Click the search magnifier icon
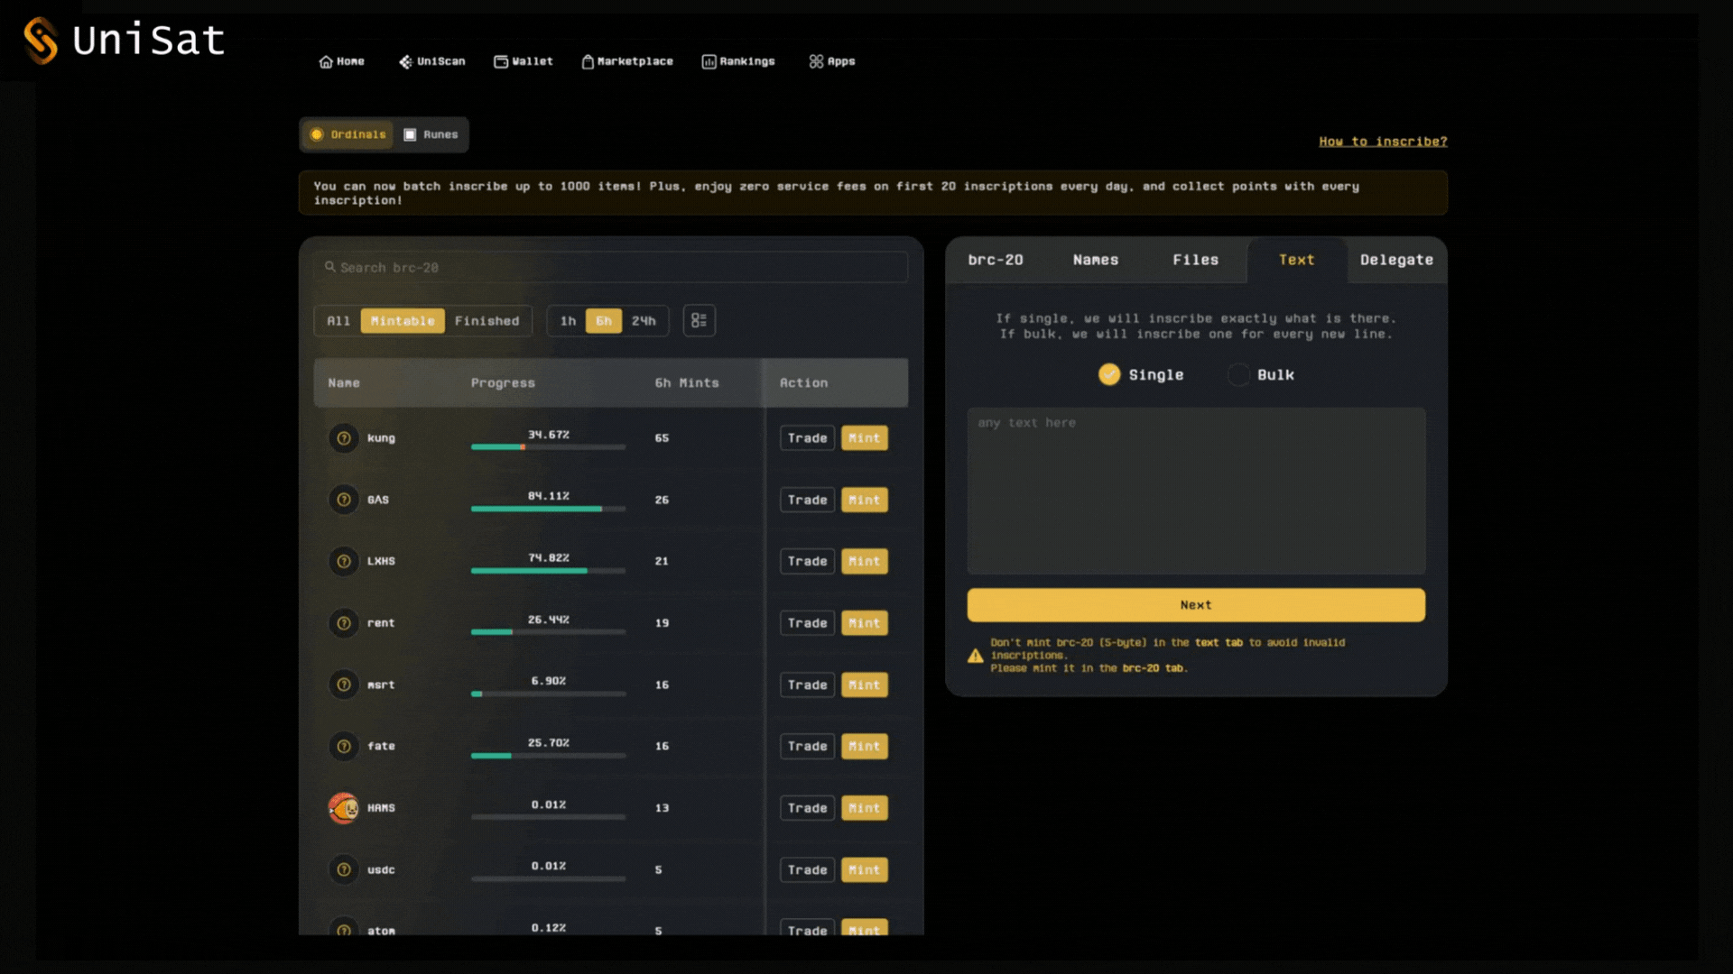 click(330, 267)
